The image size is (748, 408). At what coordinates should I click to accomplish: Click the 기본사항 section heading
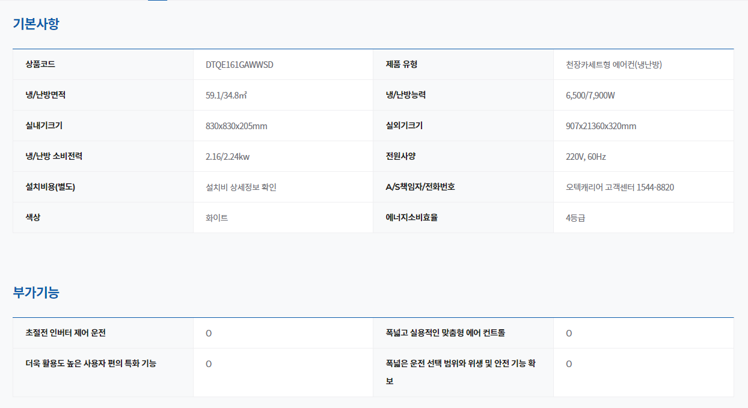[x=36, y=24]
